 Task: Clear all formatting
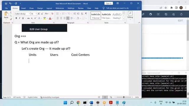tap(52, 14)
